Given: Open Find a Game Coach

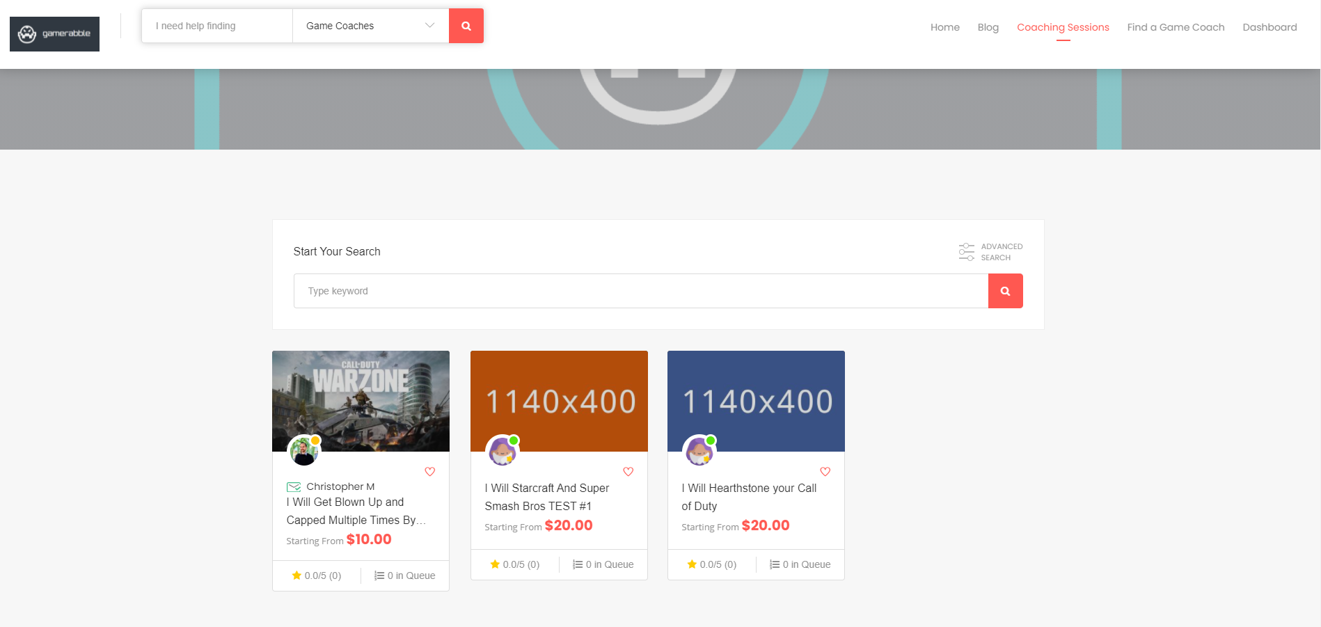Looking at the screenshot, I should click(x=1176, y=27).
